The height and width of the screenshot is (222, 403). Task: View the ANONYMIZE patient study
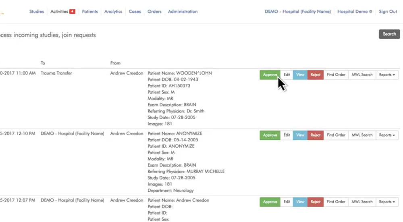[300, 135]
